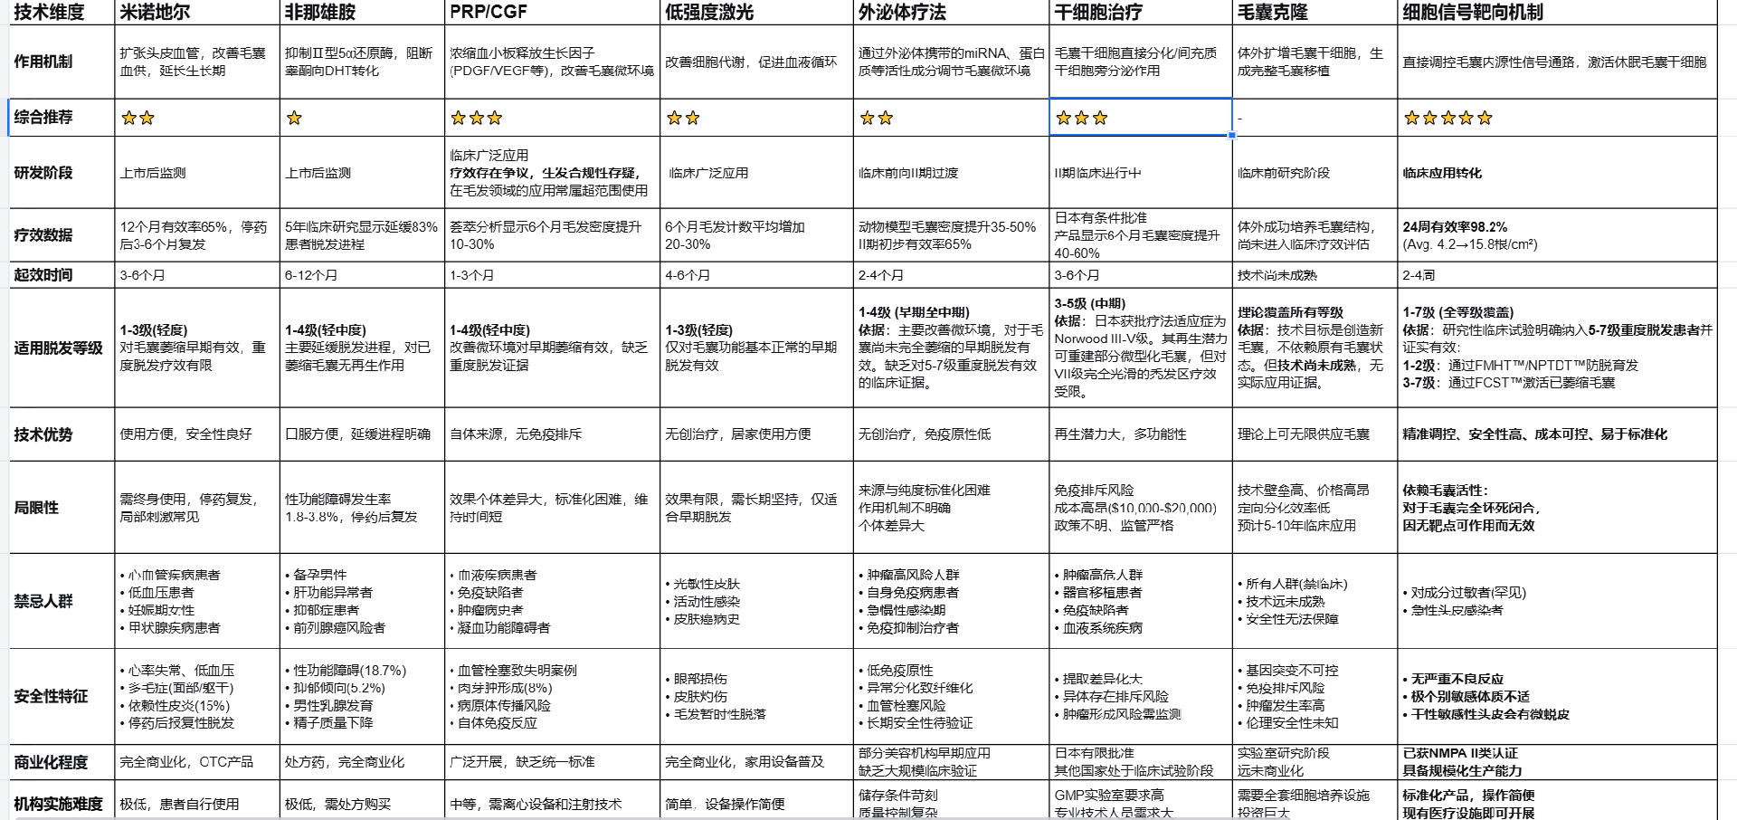This screenshot has height=820, width=1737.
Task: Click the dash cell in 毛囊克隆 综合推荐
Action: click(x=1314, y=118)
